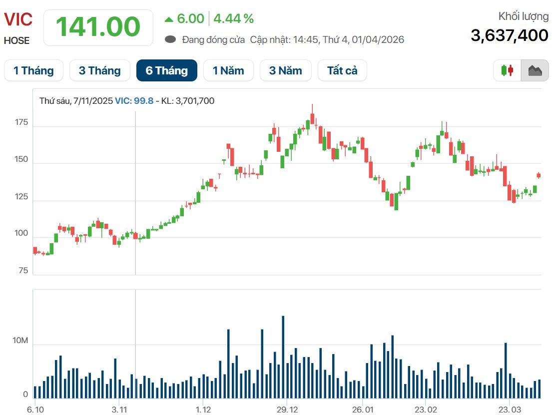Click the green up-arrow price change indicator
Screen dimensions: 552x415
(x=169, y=19)
